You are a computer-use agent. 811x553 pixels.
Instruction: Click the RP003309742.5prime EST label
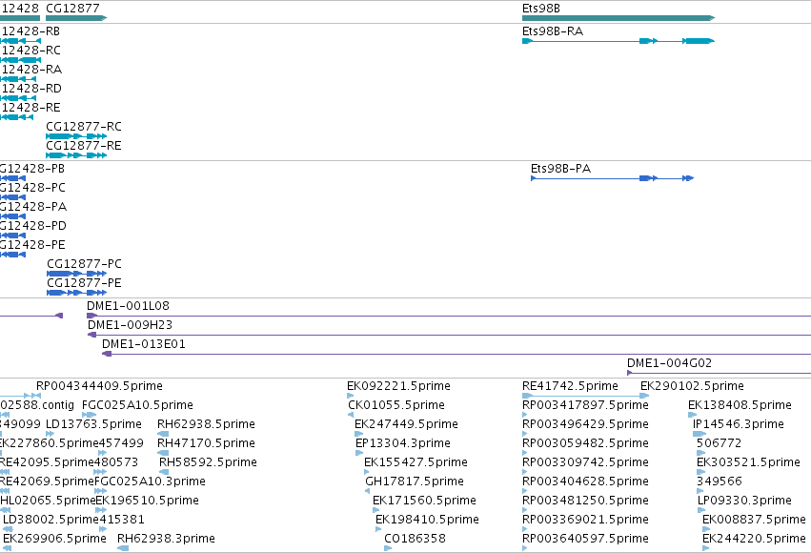click(585, 462)
